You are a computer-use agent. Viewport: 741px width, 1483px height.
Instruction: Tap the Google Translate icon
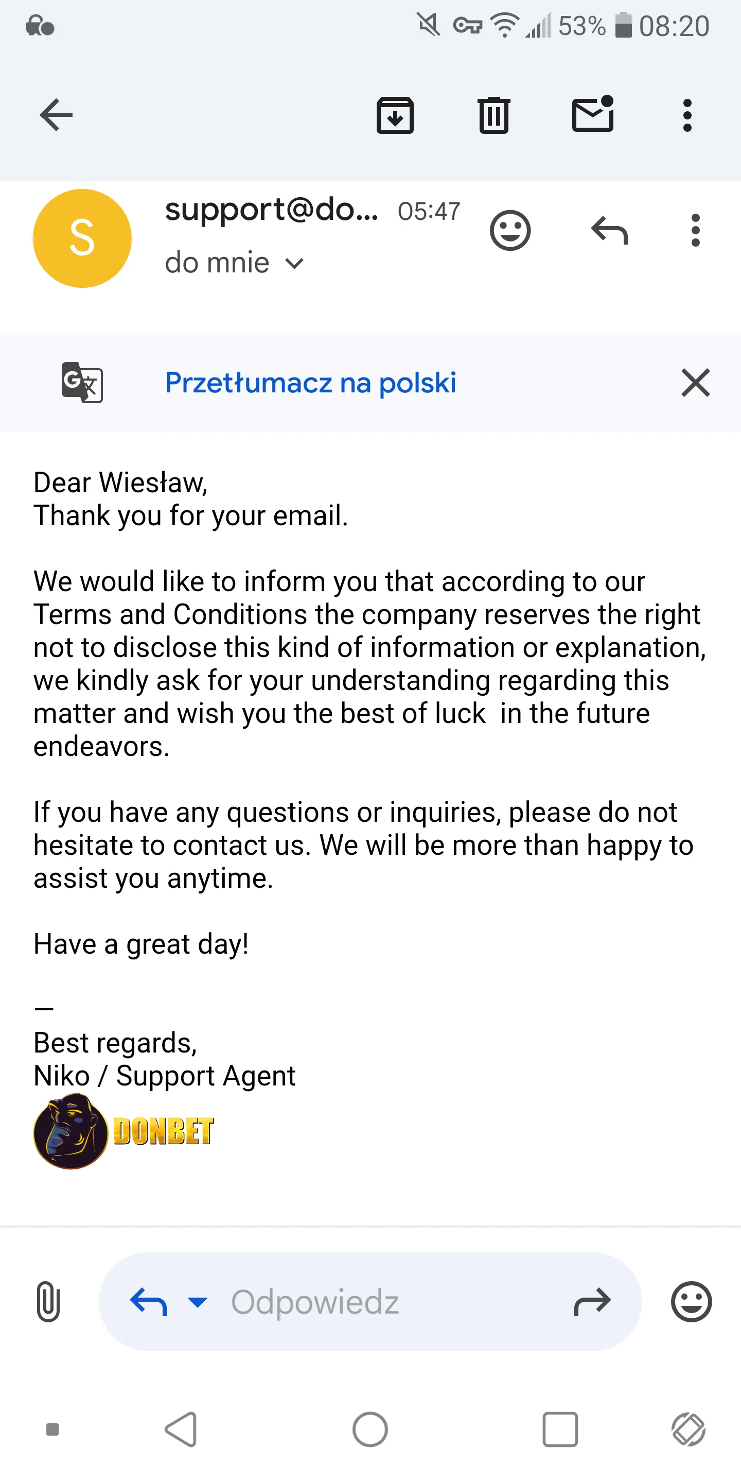82,382
